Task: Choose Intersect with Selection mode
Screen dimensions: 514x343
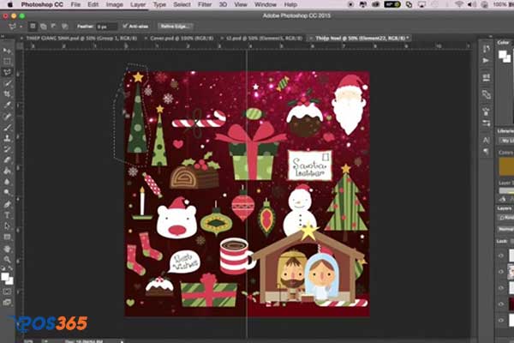Action: (64, 27)
